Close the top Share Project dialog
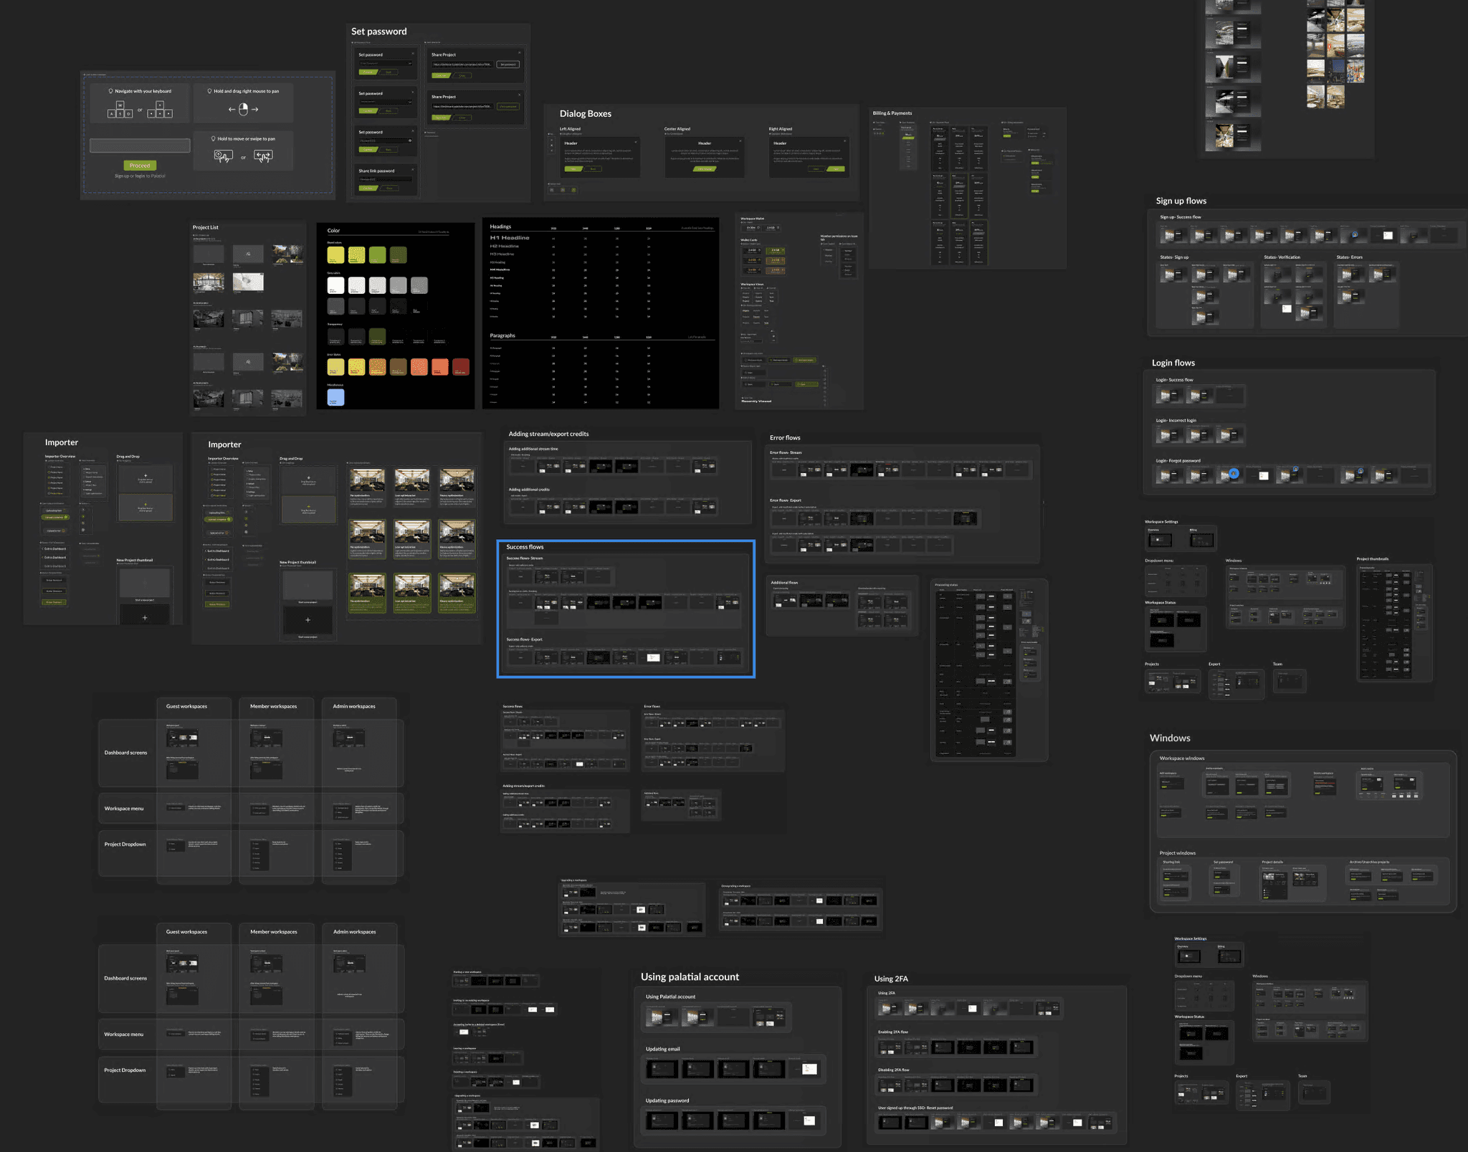 pos(520,54)
